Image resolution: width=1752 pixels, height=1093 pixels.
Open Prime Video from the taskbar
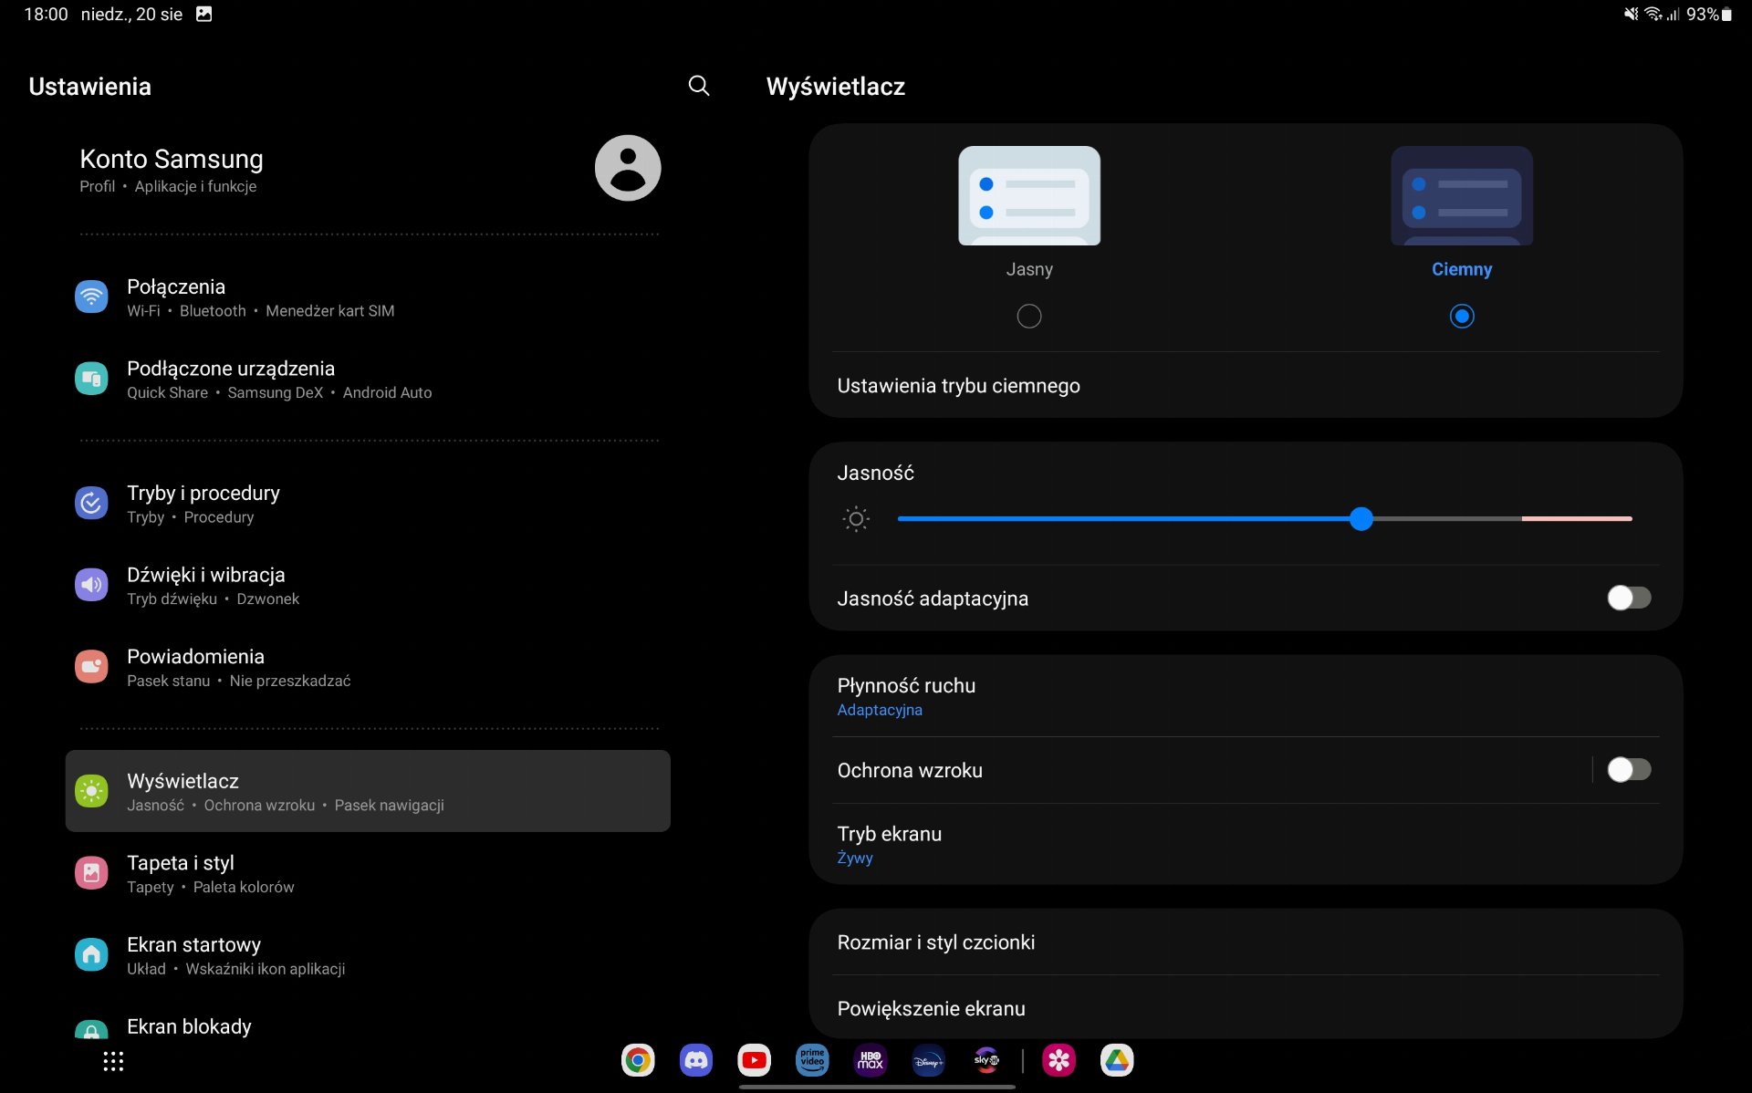[x=812, y=1060]
